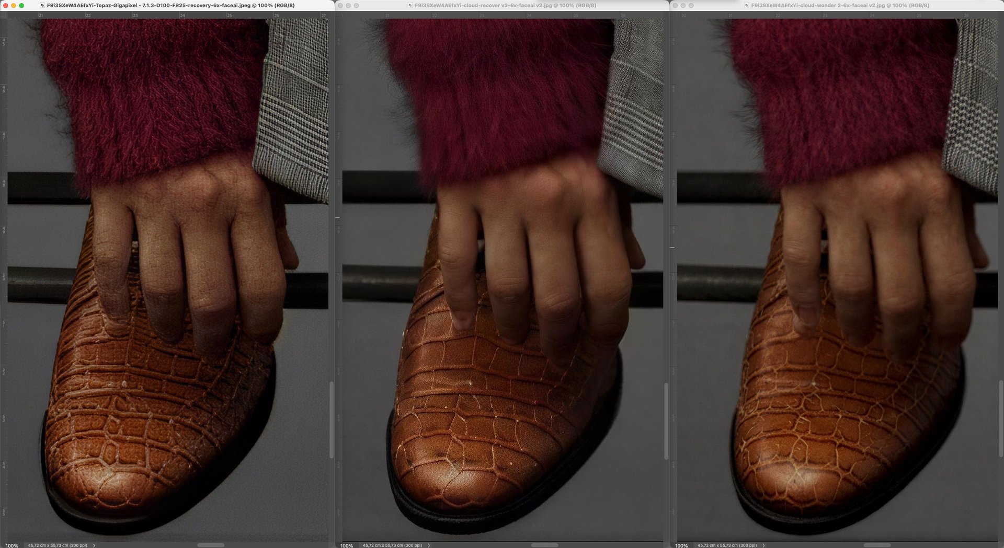Click the zoom percentage field in Topaz-Gigapixel window
This screenshot has width=1004, height=548.
point(12,545)
